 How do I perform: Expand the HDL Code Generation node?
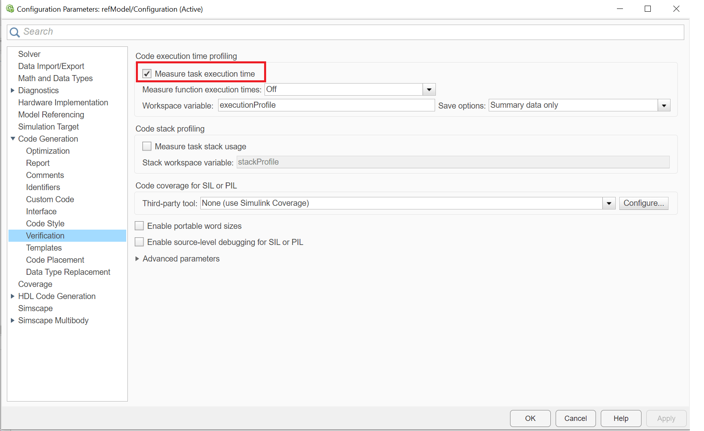tap(12, 296)
